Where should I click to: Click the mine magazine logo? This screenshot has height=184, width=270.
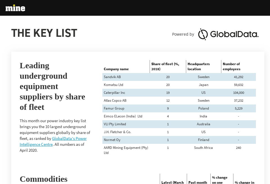[15, 8]
